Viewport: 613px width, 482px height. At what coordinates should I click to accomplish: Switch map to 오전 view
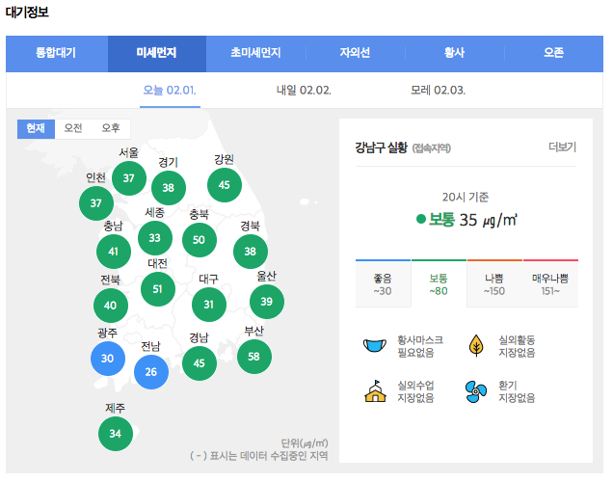(x=73, y=128)
